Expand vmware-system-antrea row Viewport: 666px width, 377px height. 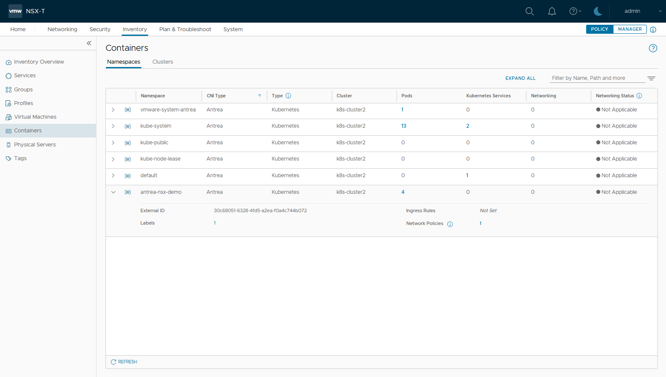[113, 110]
